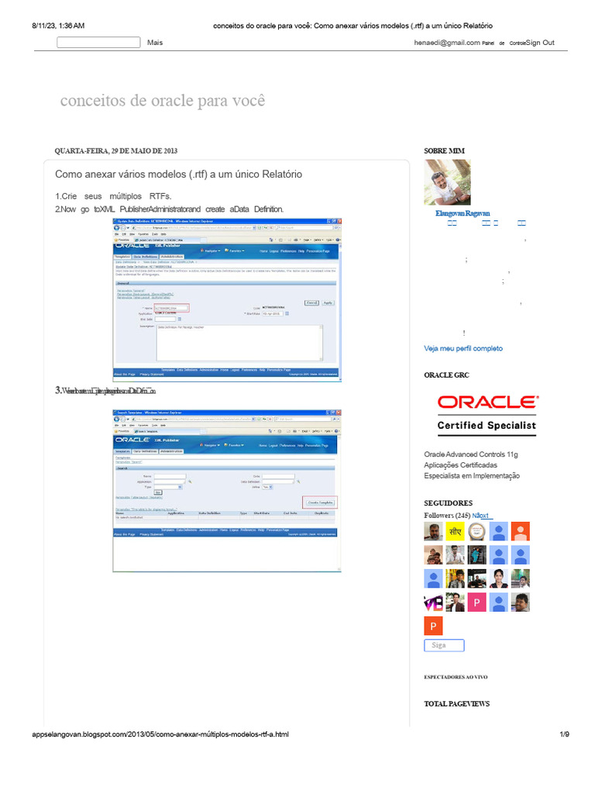Click the Elangovan Ragavan profile photo

[x=447, y=182]
